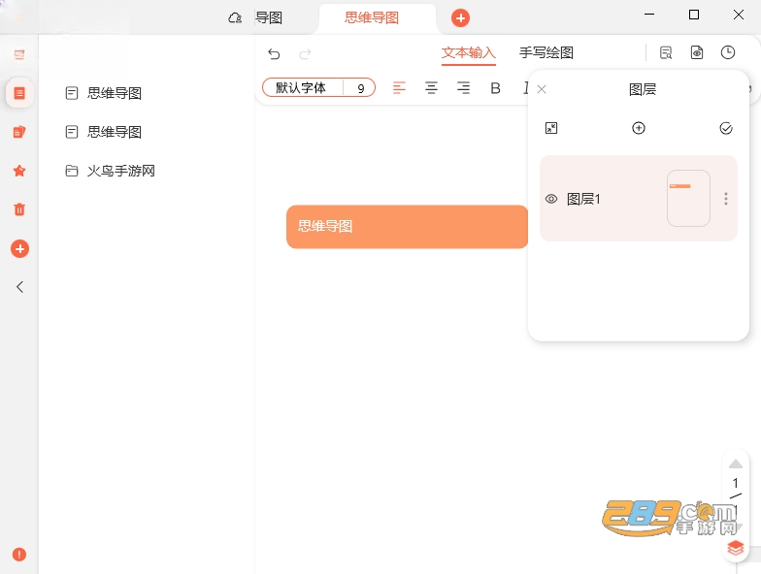761x574 pixels.
Task: Change the font size value 9
Action: tap(360, 88)
